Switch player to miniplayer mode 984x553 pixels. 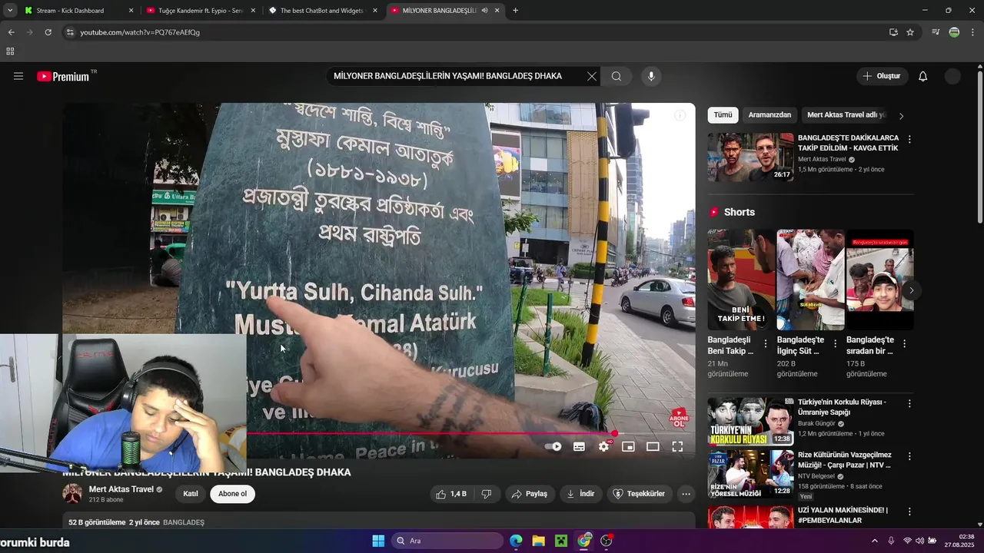tap(628, 446)
